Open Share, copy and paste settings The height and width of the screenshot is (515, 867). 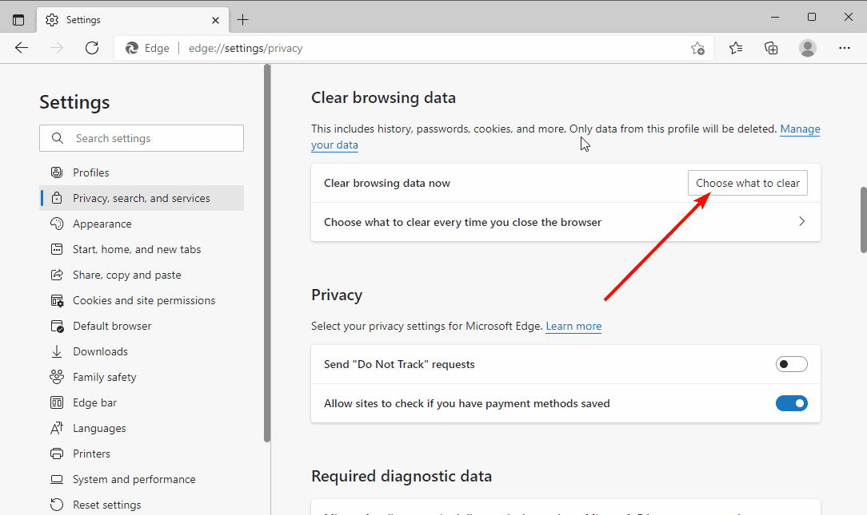[x=142, y=275]
